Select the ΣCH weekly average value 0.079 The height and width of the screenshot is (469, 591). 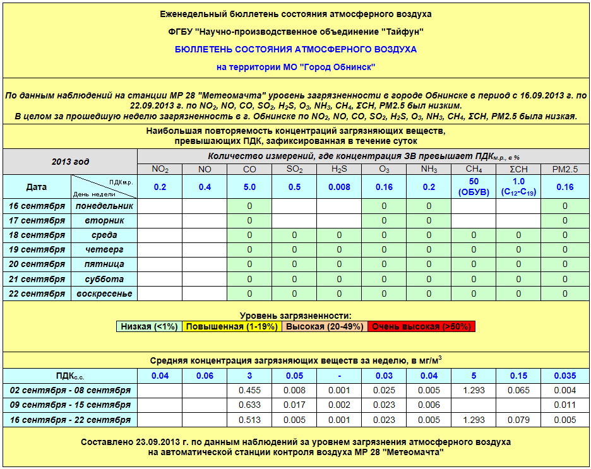518,420
